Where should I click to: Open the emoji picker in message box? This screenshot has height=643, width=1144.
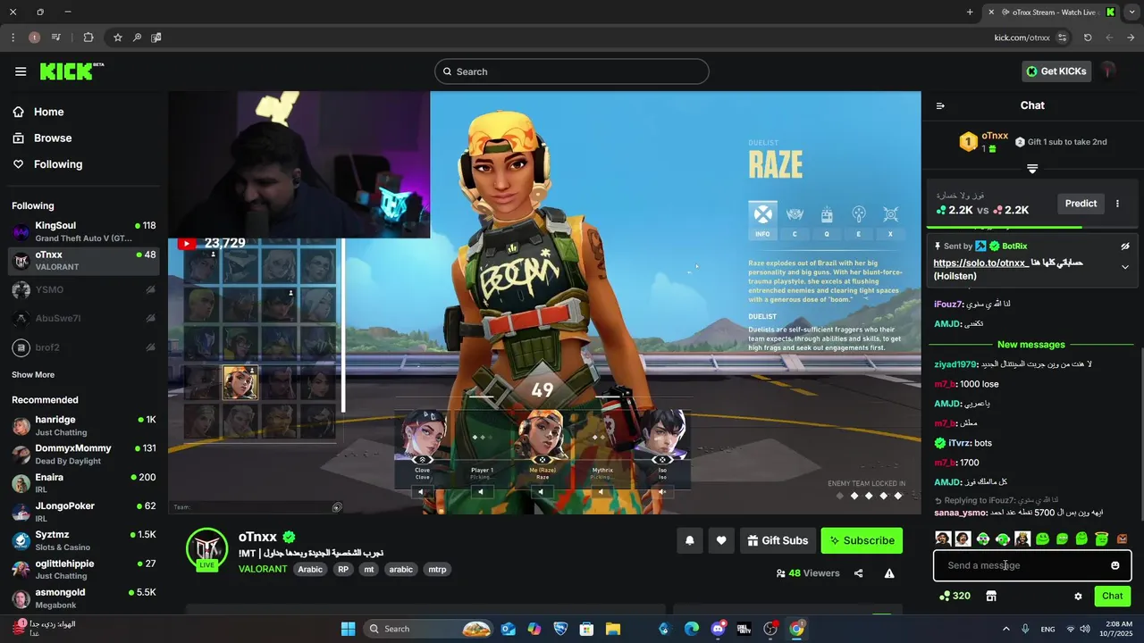(x=1115, y=565)
